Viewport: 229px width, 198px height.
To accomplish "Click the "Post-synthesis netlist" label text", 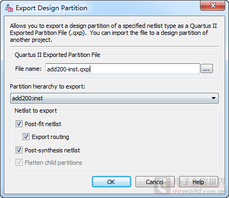I will pos(52,150).
